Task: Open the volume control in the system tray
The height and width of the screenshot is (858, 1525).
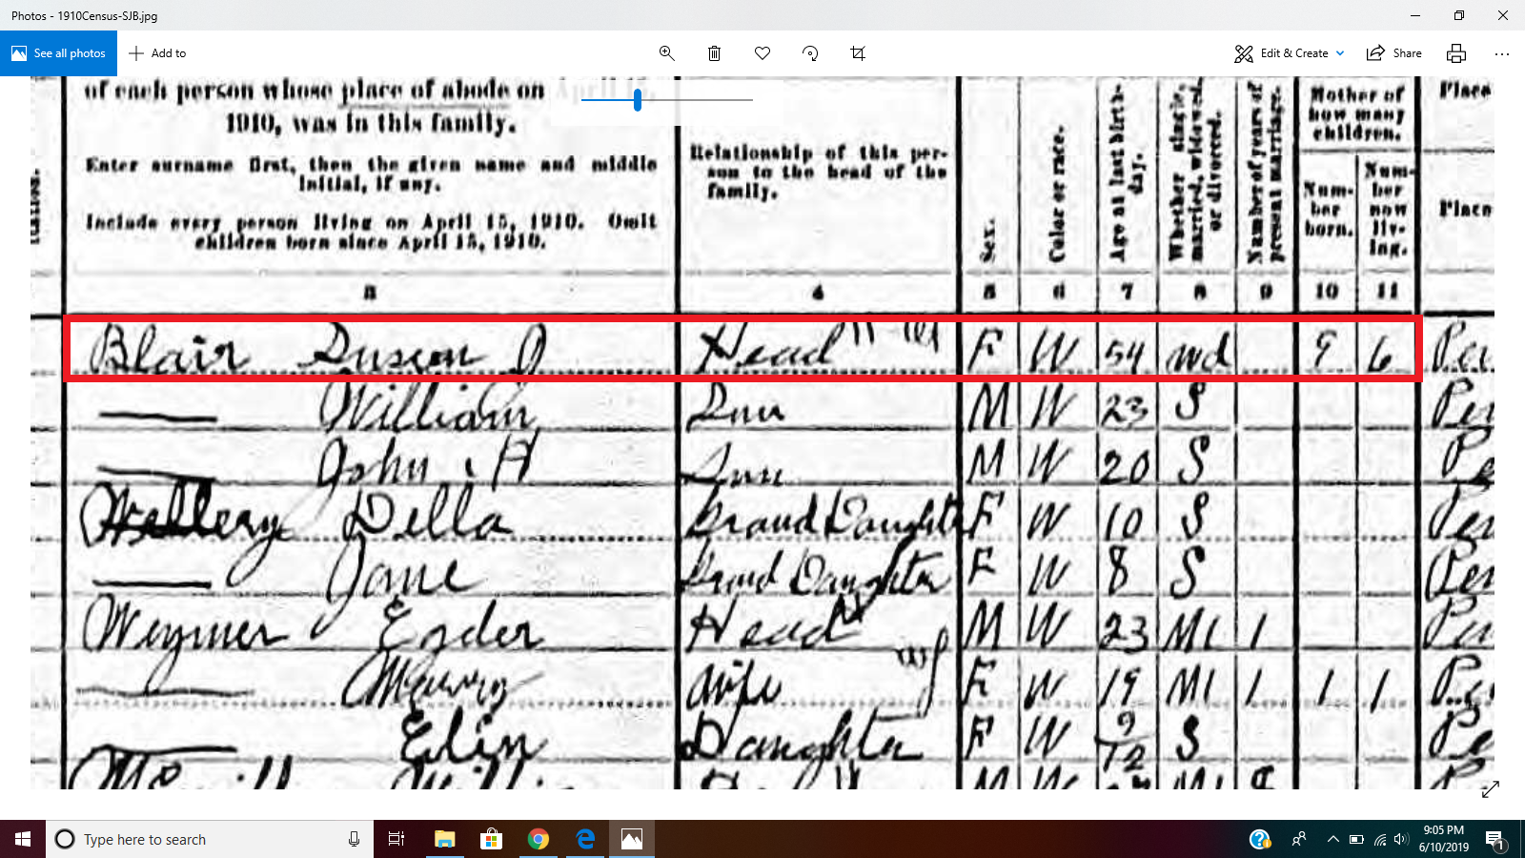Action: click(1400, 839)
